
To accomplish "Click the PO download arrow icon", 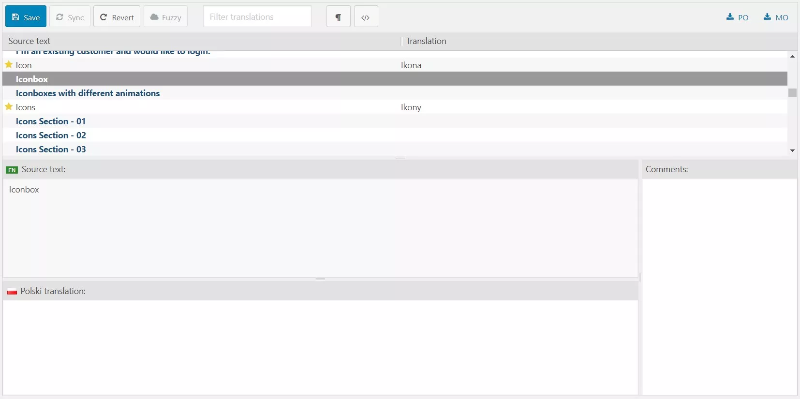I will (730, 17).
